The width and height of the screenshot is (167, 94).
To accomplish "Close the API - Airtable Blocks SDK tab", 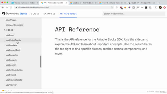I will tap(67, 3).
